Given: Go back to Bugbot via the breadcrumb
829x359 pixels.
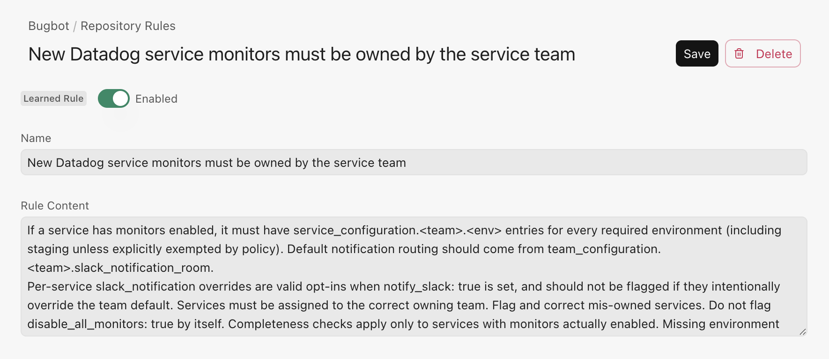Looking at the screenshot, I should 49,26.
